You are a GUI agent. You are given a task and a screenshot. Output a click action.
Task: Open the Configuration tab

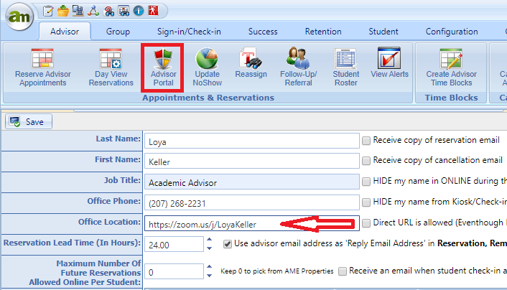(452, 32)
